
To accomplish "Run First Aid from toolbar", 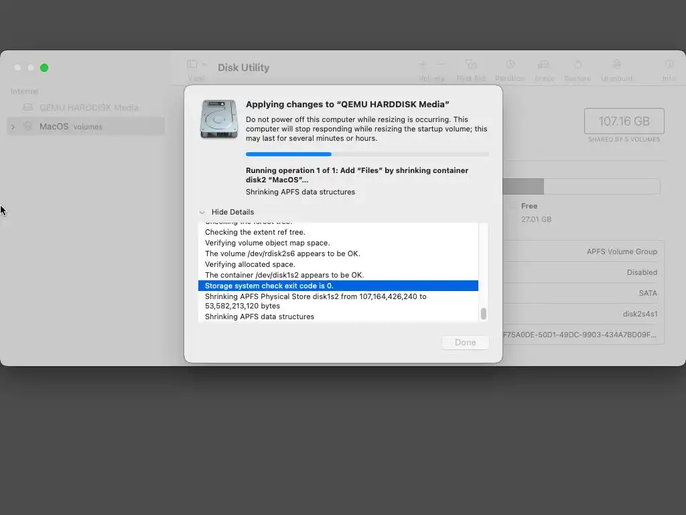I will coord(471,64).
